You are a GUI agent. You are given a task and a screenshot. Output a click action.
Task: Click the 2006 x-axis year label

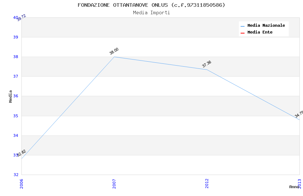click(x=21, y=183)
